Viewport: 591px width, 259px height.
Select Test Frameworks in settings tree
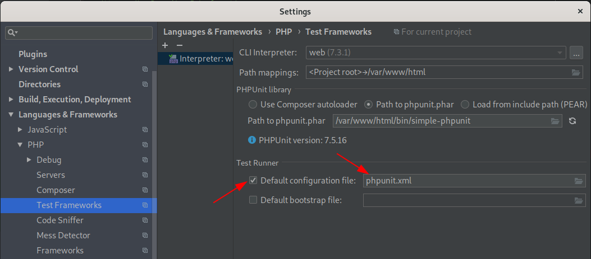coord(69,205)
